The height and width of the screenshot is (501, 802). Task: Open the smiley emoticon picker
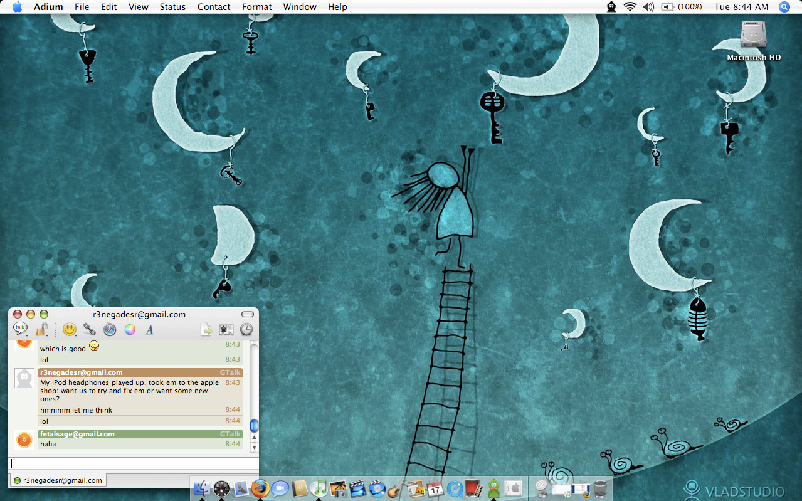pyautogui.click(x=70, y=329)
